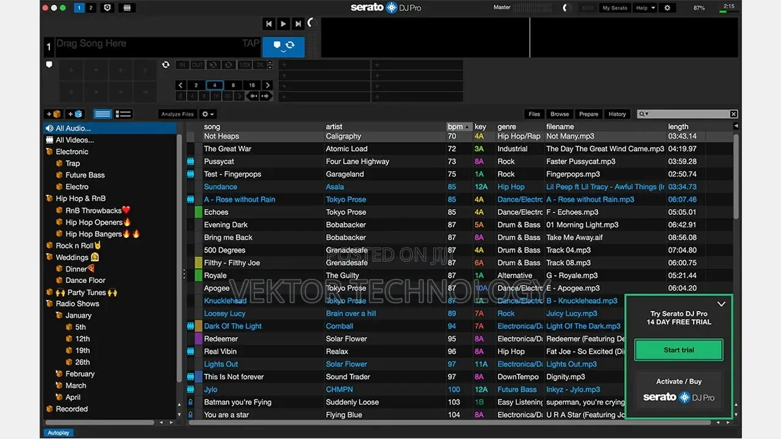This screenshot has width=781, height=439.
Task: Sort by the genre column header
Action: point(519,127)
